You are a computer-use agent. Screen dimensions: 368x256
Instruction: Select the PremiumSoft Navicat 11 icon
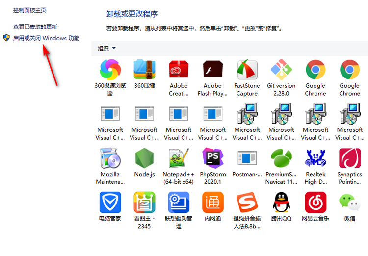coord(281,158)
